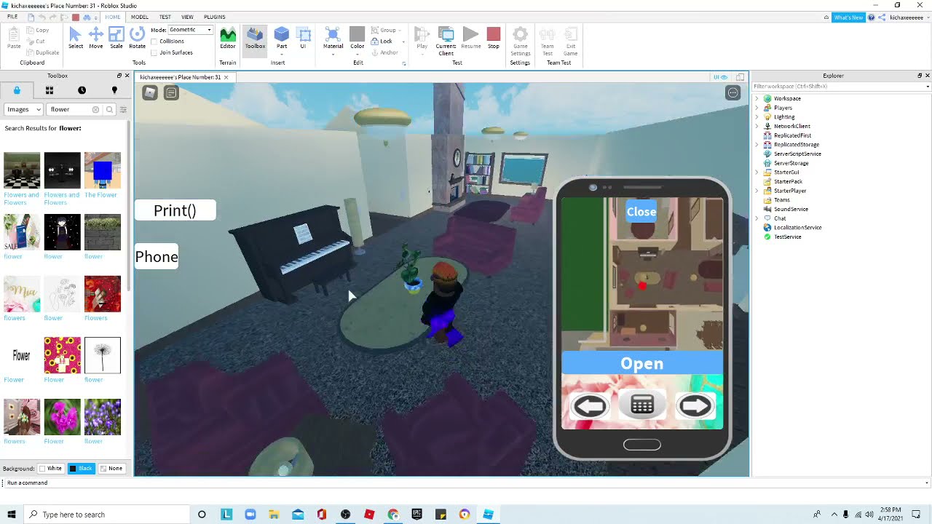The width and height of the screenshot is (932, 524).
Task: Click the Toolbox search magnifier
Action: pos(109,109)
